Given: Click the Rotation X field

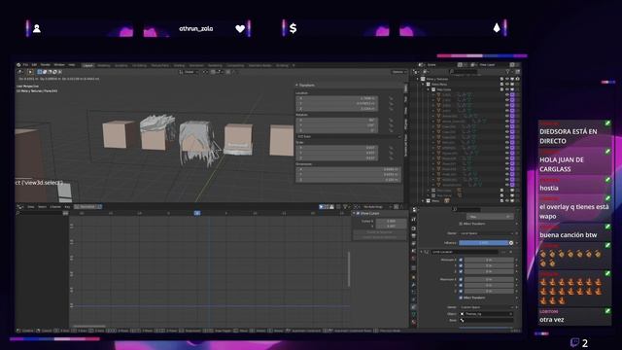Looking at the screenshot, I should click(336, 120).
